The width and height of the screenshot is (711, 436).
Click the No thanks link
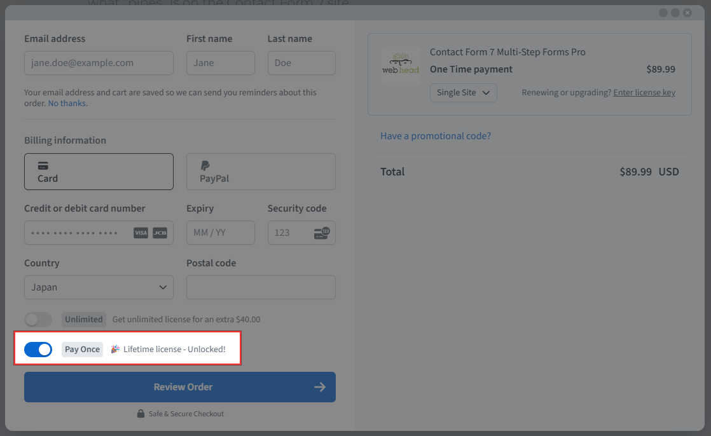(67, 103)
